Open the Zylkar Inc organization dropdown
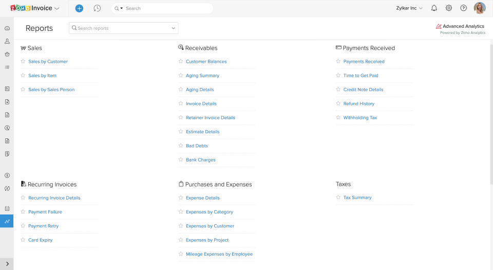Screen dimensions: 493x270 tap(409, 8)
